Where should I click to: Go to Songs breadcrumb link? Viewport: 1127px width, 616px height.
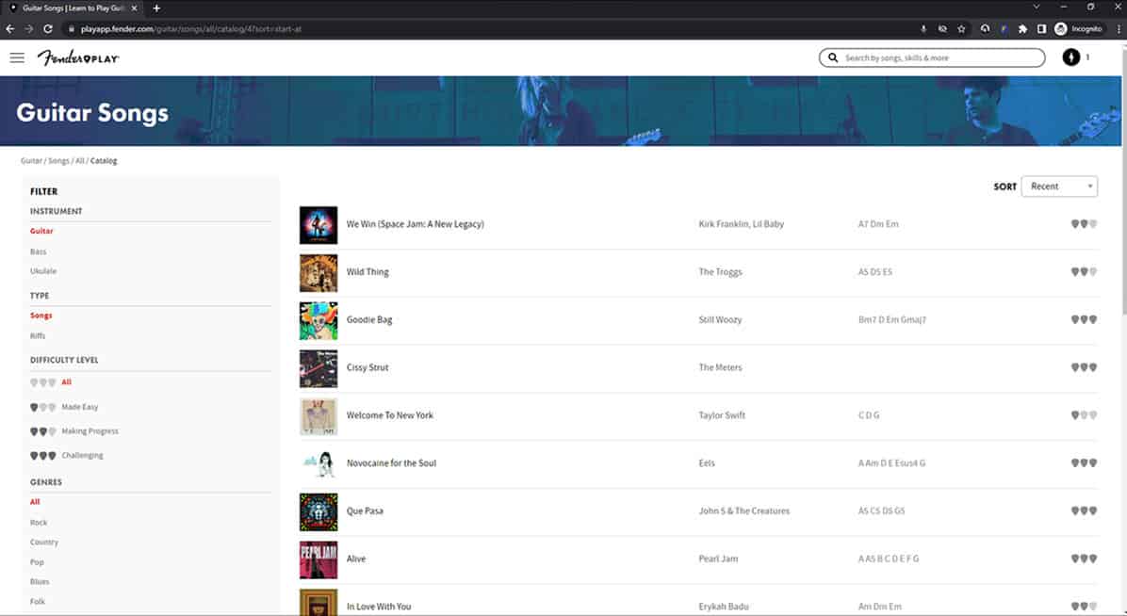(x=59, y=161)
